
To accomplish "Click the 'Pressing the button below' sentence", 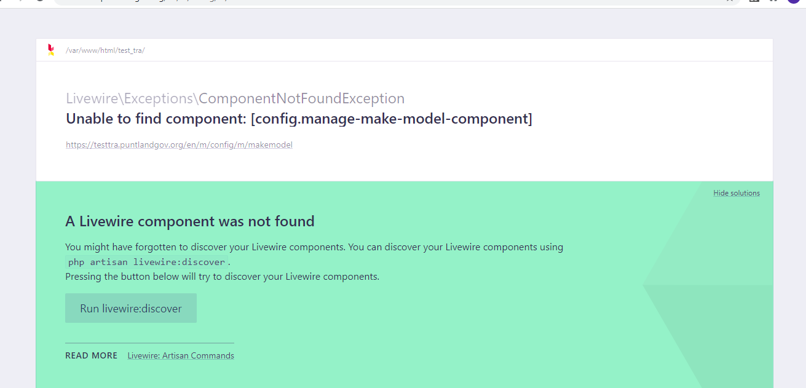I will (222, 277).
